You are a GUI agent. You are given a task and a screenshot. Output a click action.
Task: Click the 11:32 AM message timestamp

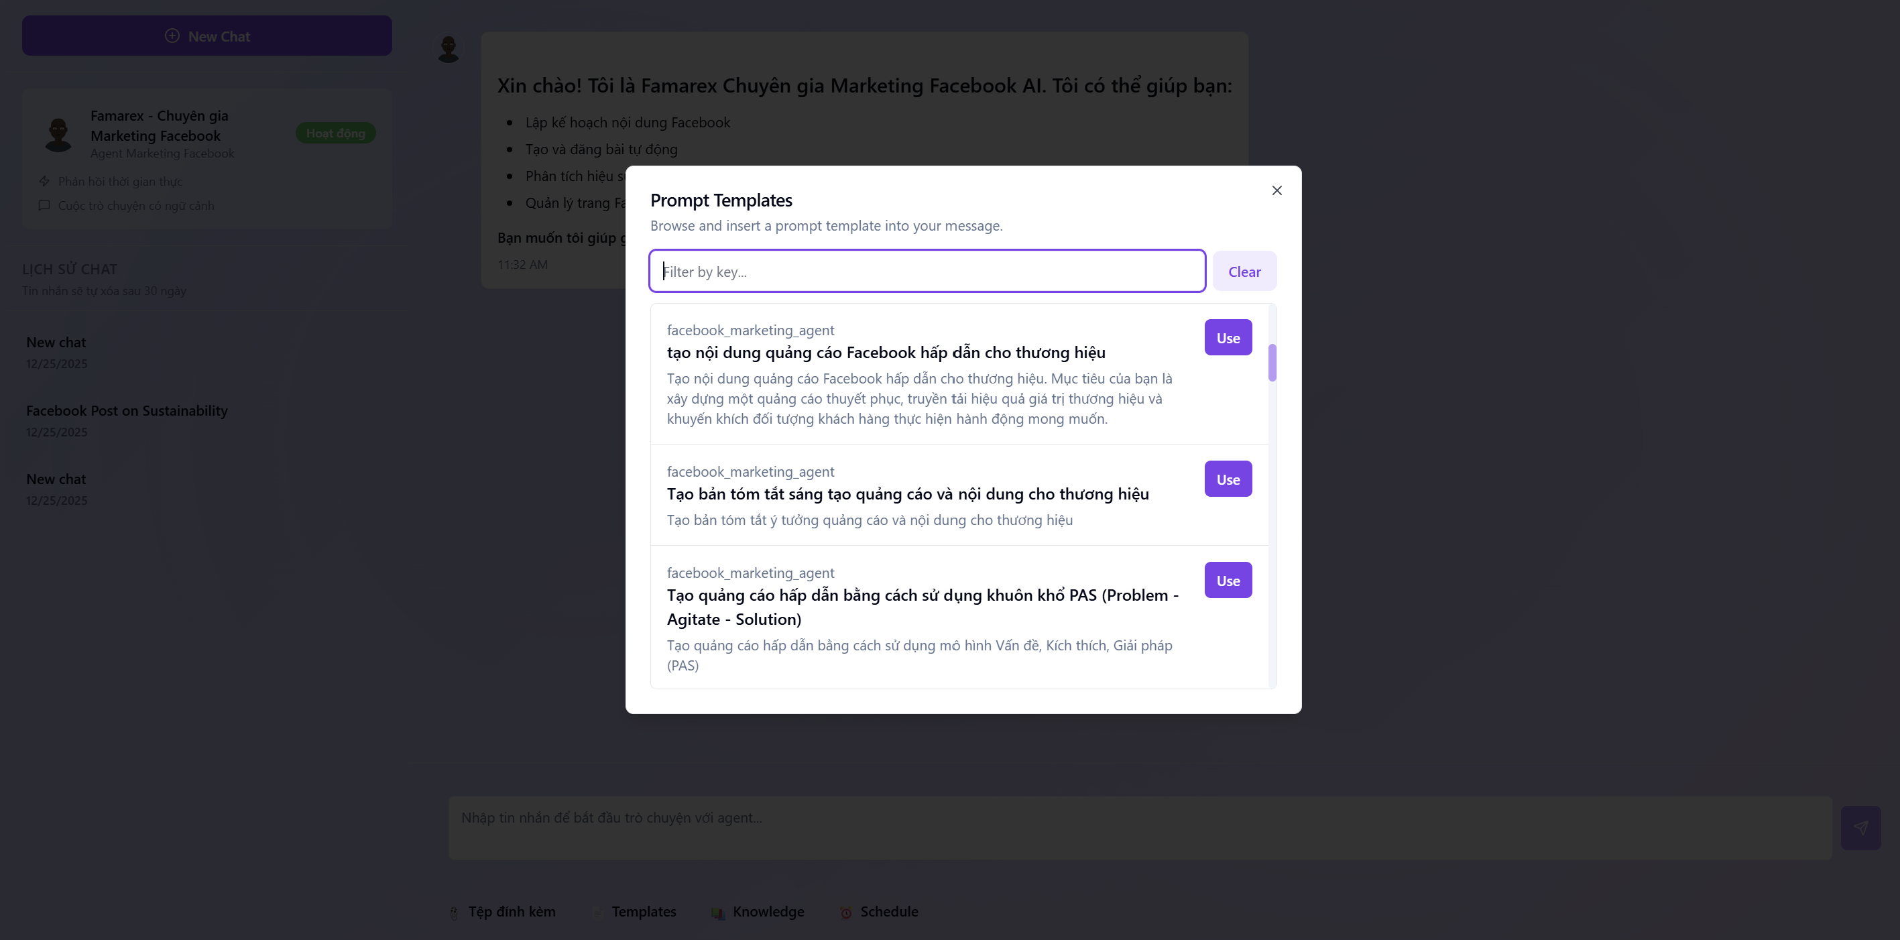tap(522, 263)
